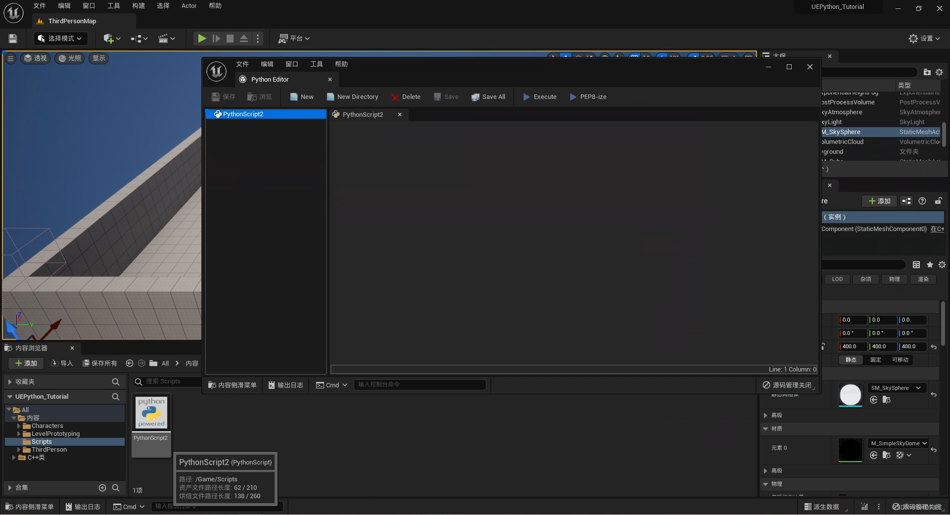Click PEP8-ize in Python Editor
This screenshot has height=515, width=950.
(588, 97)
